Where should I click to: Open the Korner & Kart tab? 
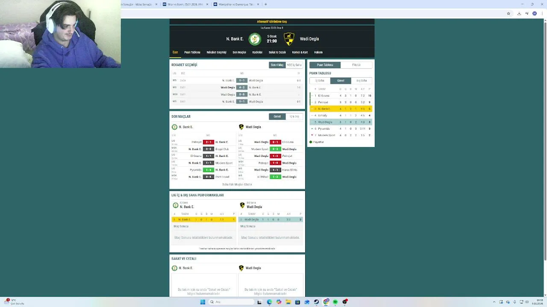point(300,52)
